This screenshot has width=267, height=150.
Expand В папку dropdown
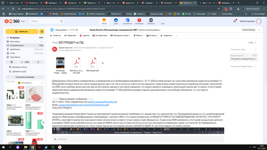tap(152, 35)
